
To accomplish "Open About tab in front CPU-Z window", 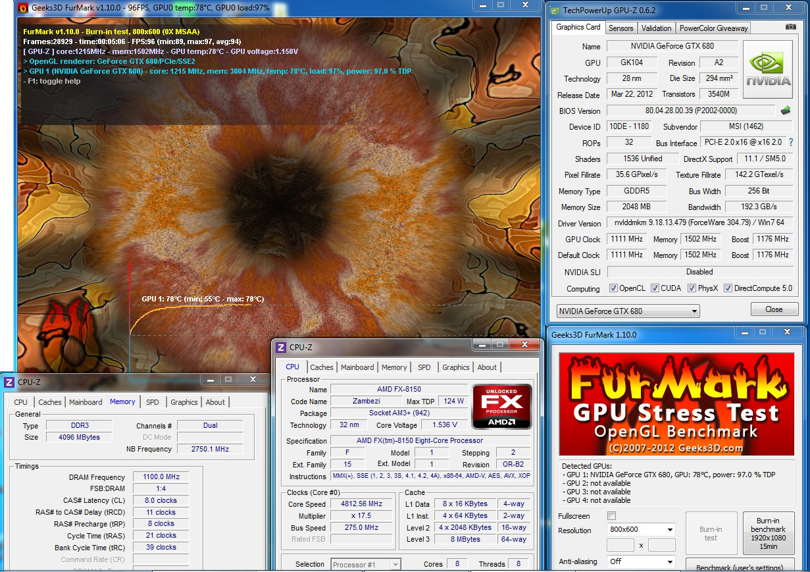I will click(x=487, y=367).
